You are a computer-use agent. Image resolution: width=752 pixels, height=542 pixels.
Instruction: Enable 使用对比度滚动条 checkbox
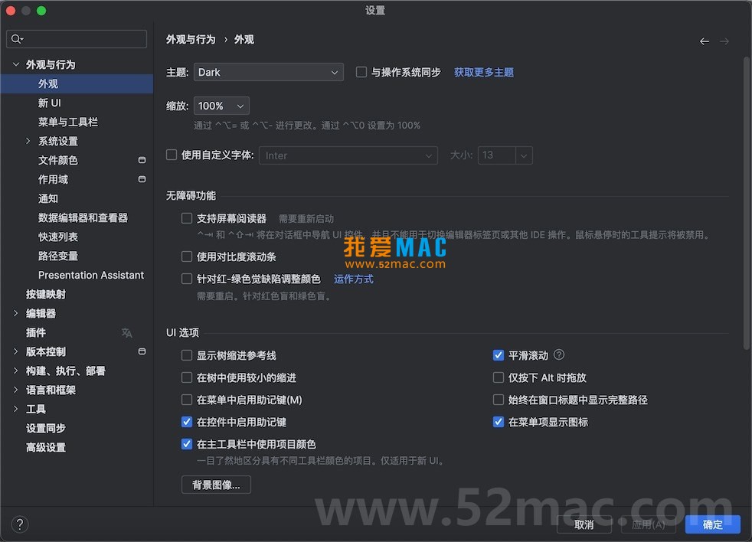(187, 256)
